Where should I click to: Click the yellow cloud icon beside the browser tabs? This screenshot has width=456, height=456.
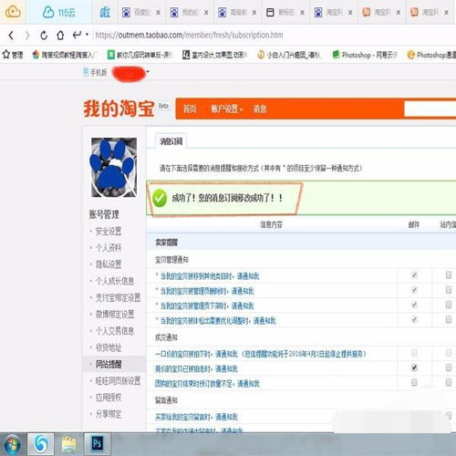coord(13,12)
